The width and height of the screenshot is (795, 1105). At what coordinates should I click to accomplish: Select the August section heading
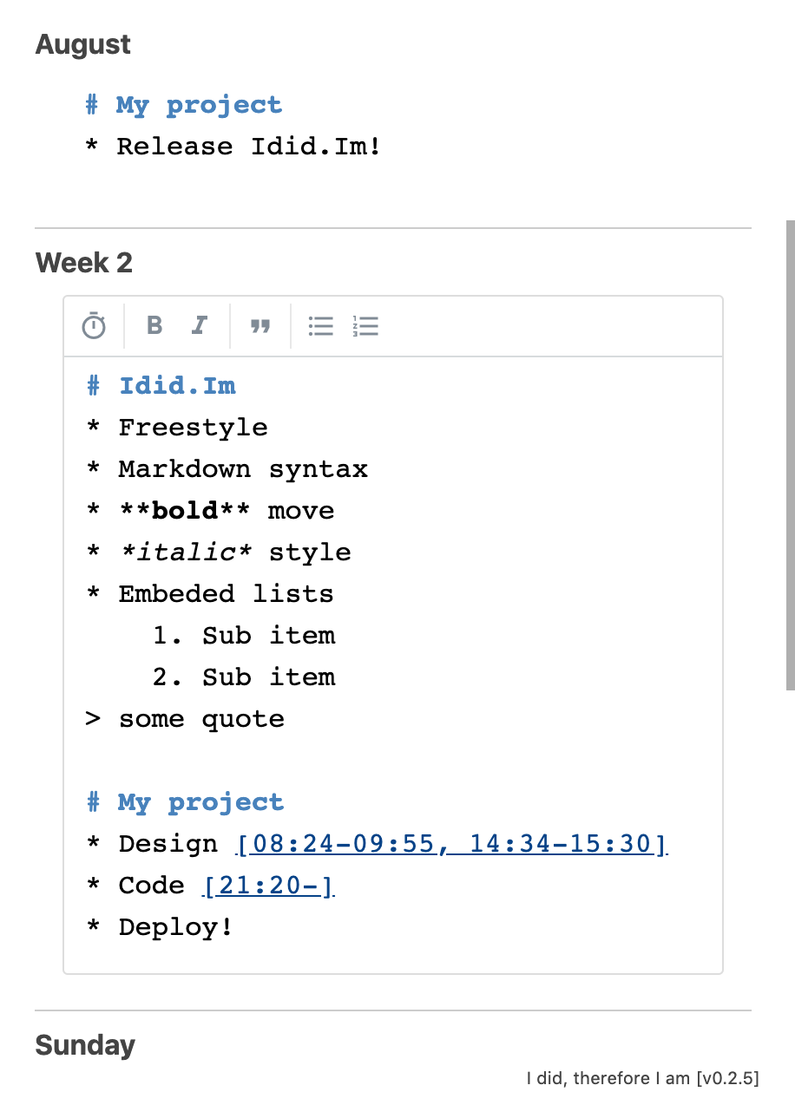point(83,45)
